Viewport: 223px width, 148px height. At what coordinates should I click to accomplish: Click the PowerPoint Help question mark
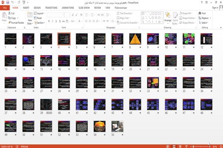[x=202, y=3]
